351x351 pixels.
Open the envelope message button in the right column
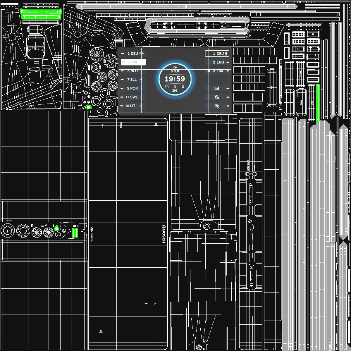(x=217, y=88)
